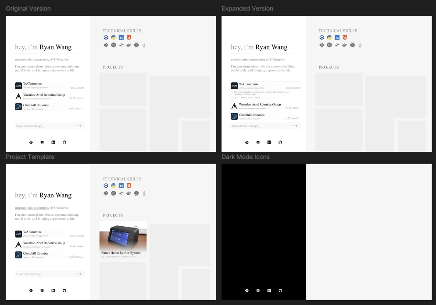Screen dimensions: 436x305
Task: Click the Smart Home Sensor System thumbnail
Action: click(123, 236)
